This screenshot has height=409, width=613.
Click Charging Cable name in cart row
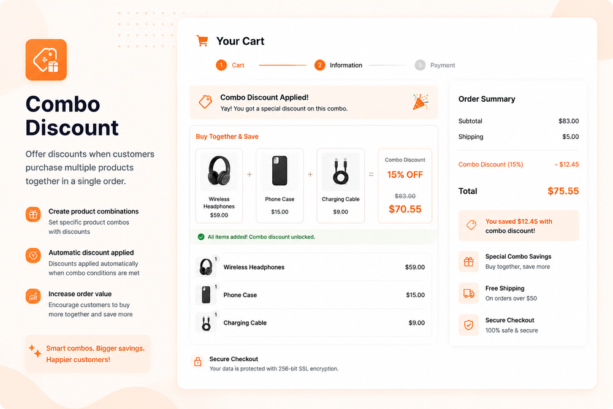pos(245,323)
